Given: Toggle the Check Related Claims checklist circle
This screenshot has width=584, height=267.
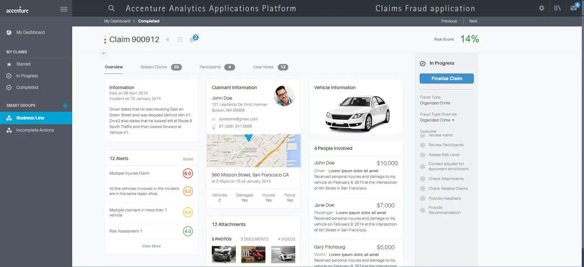Looking at the screenshot, I should coord(422,189).
